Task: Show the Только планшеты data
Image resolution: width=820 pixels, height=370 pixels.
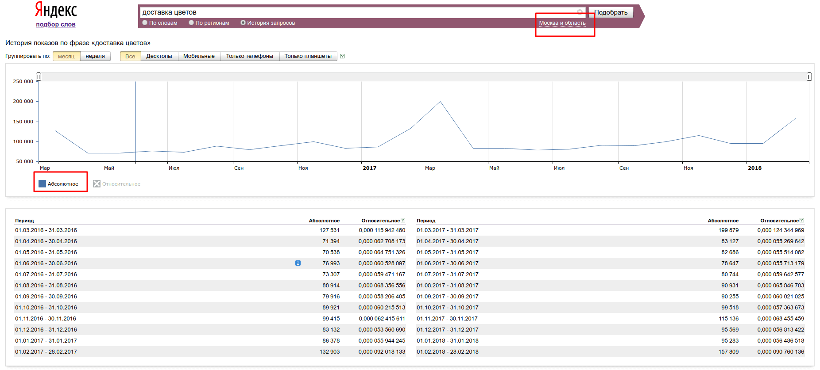Action: coord(308,56)
